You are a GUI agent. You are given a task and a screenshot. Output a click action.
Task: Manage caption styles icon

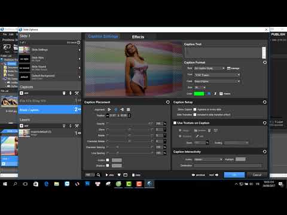coord(233,68)
